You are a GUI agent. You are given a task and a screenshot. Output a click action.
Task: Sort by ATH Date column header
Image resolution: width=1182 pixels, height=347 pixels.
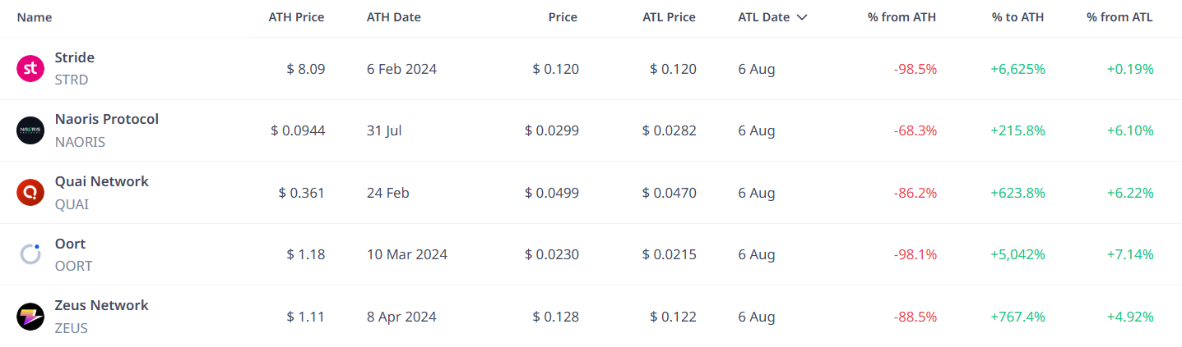[393, 17]
